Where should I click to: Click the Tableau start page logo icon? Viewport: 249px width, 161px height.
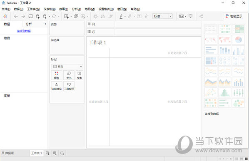pyautogui.click(x=5, y=16)
